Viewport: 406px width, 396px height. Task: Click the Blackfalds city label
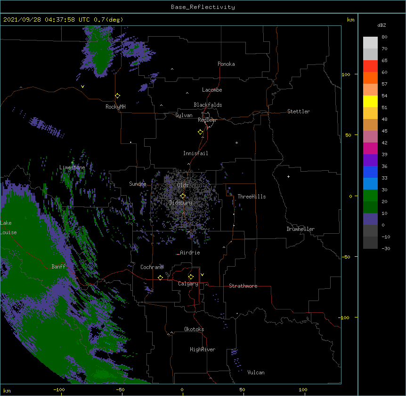click(208, 105)
